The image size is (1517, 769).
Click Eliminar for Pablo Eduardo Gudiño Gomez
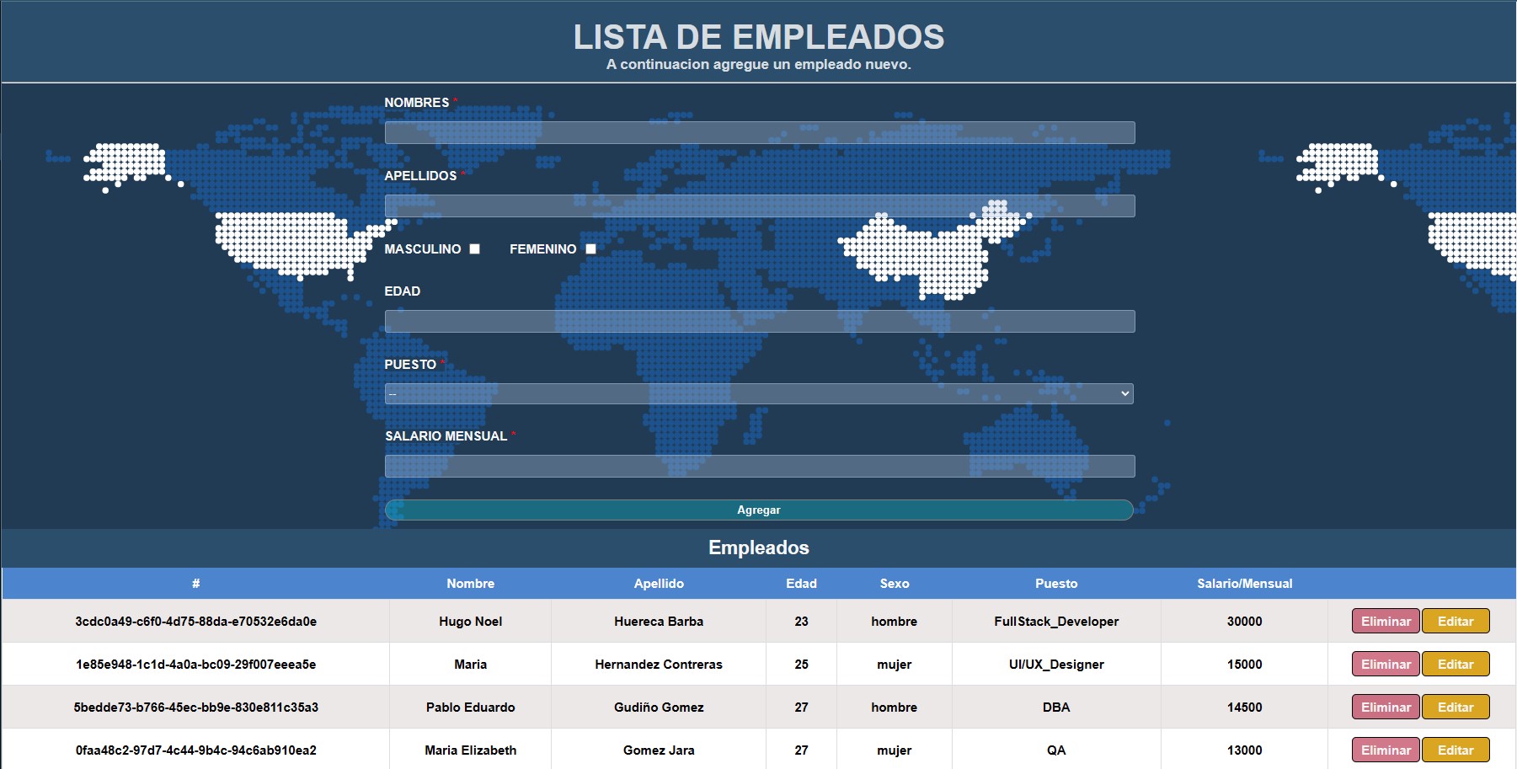[1384, 707]
